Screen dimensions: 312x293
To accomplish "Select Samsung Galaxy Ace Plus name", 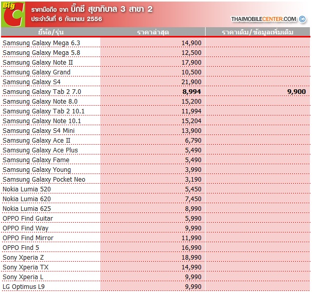I will coord(40,150).
